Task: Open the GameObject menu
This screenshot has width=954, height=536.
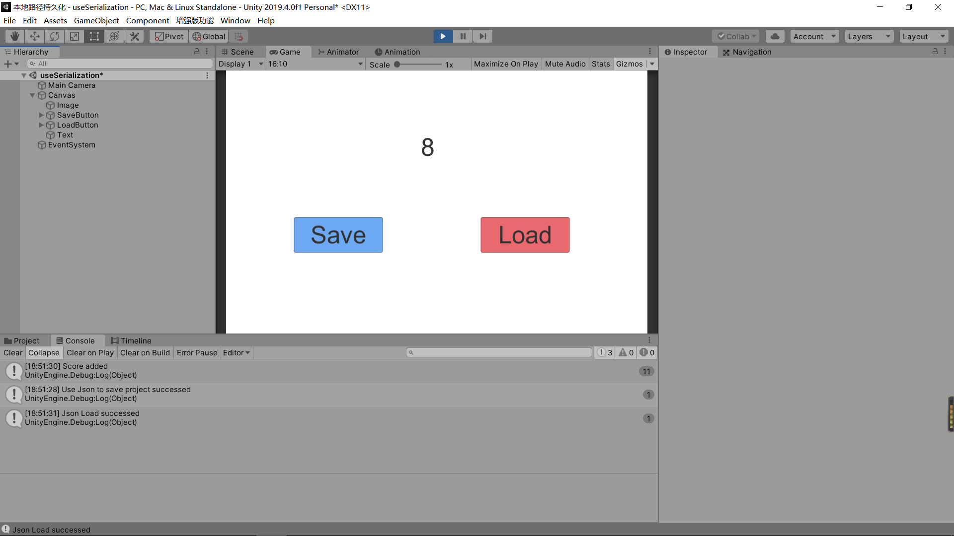Action: click(x=96, y=20)
